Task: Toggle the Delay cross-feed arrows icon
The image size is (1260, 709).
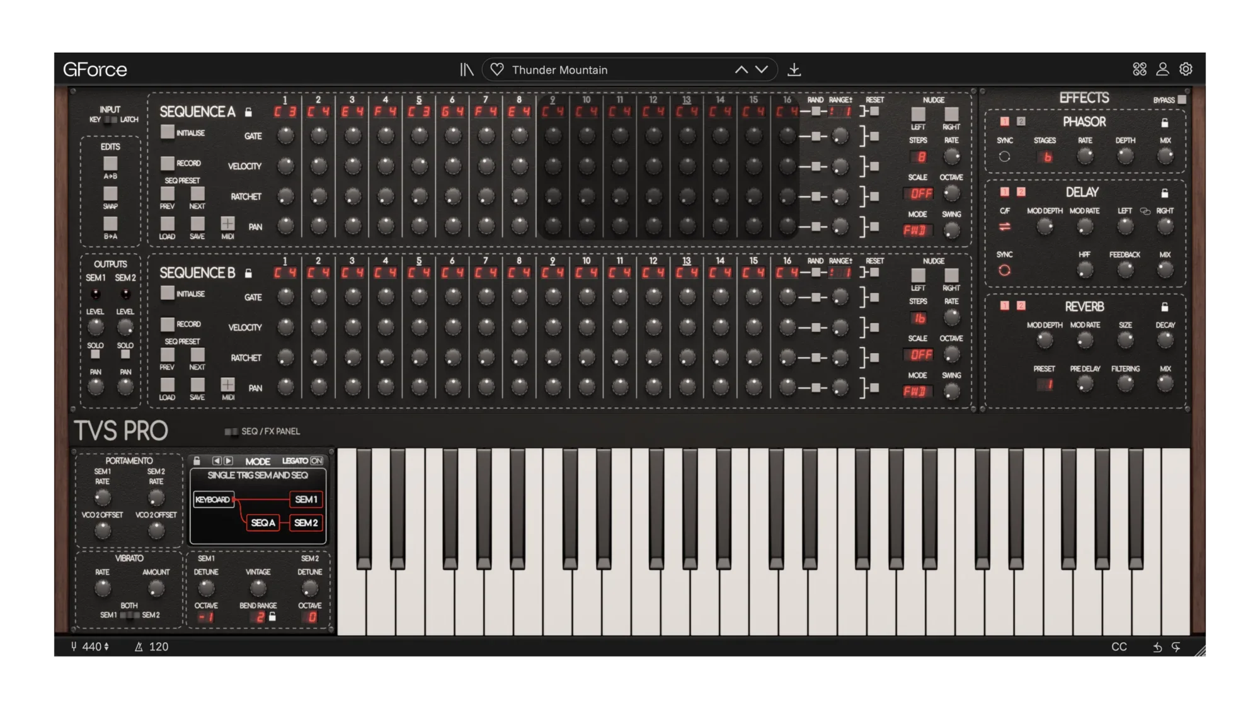Action: click(1005, 227)
